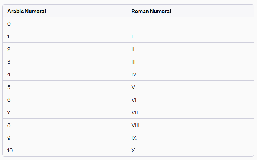This screenshot has height=160, width=257.
Task: Click the Roman numeral VIII cell
Action: coord(135,125)
